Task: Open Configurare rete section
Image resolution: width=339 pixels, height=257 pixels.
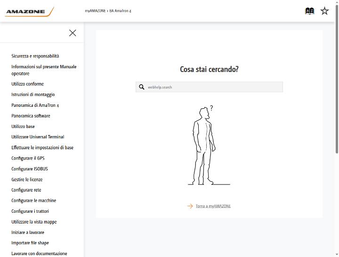Action: pyautogui.click(x=26, y=190)
